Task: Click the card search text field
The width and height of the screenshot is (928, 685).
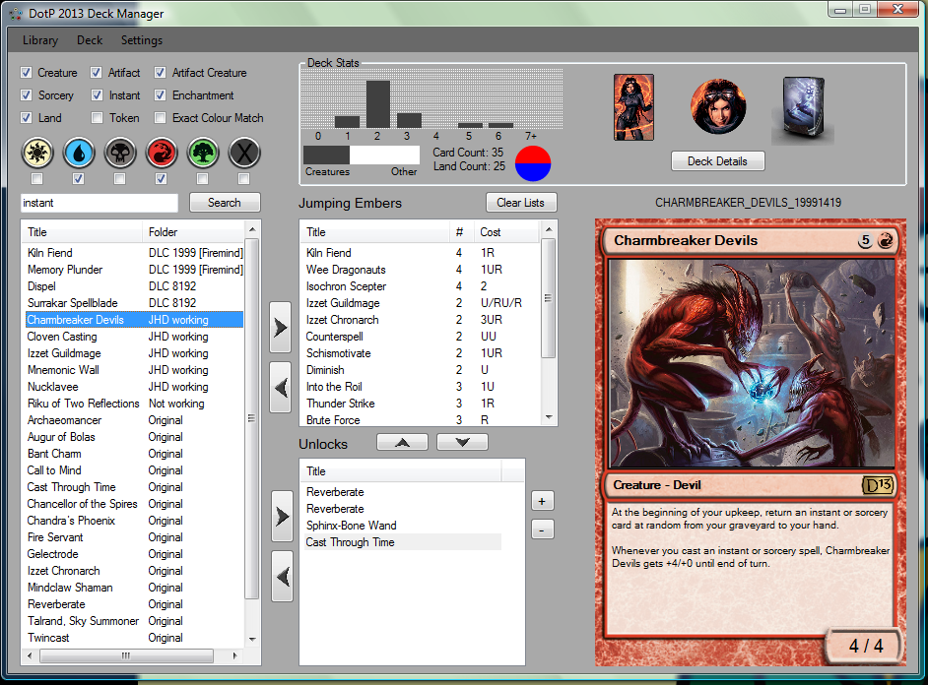Action: click(x=99, y=203)
